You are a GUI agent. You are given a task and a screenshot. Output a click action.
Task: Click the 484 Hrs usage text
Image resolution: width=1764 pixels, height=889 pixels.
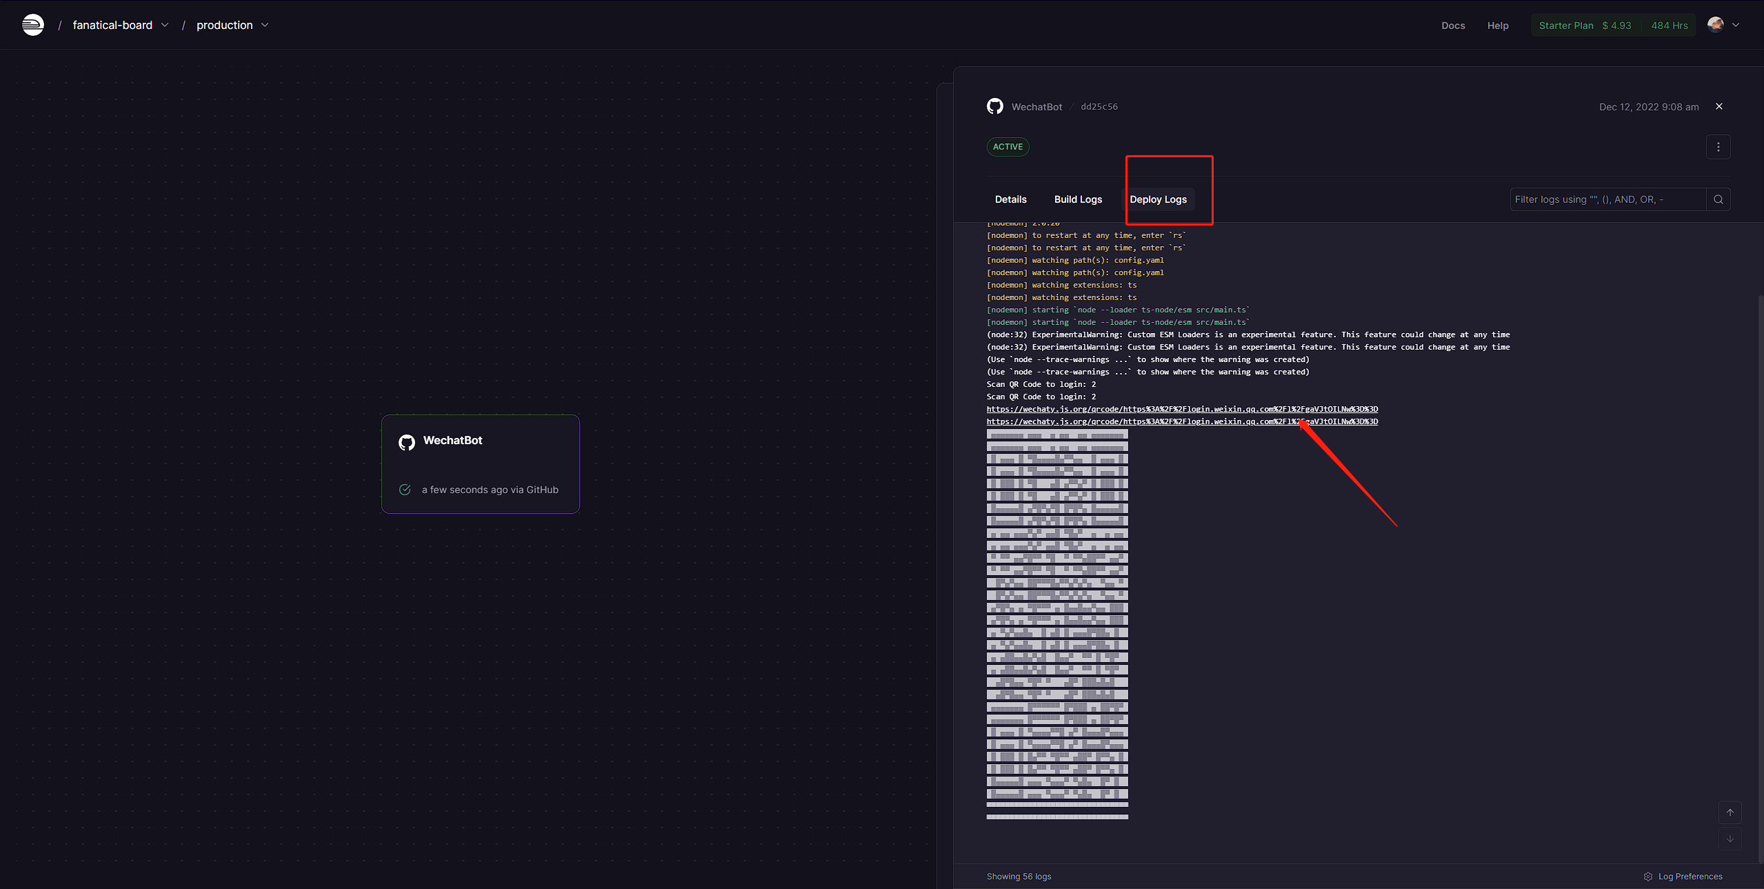coord(1670,26)
